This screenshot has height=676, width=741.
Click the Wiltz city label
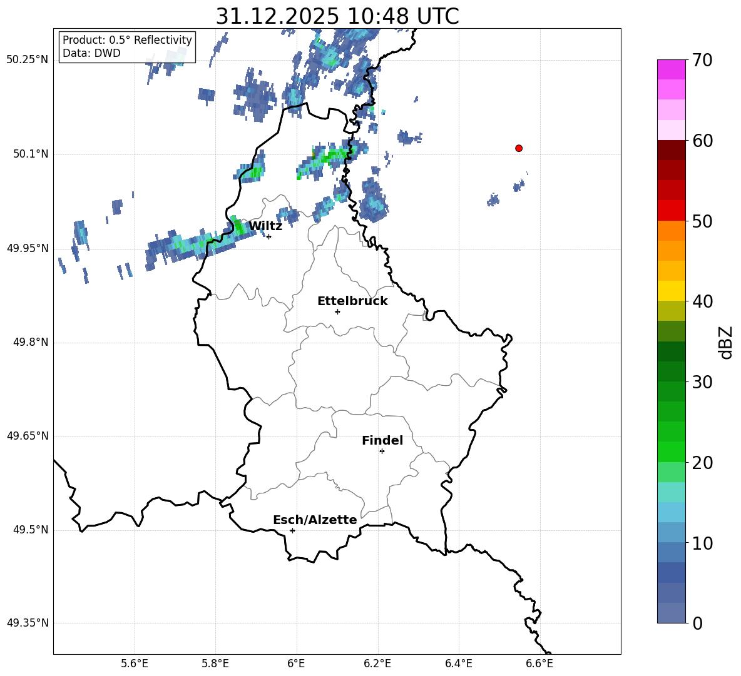click(265, 226)
